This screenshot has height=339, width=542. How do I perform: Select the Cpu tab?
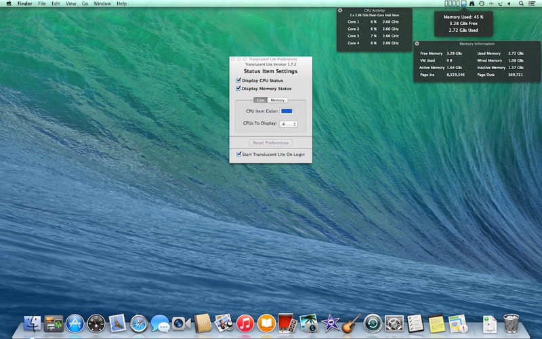click(x=261, y=100)
